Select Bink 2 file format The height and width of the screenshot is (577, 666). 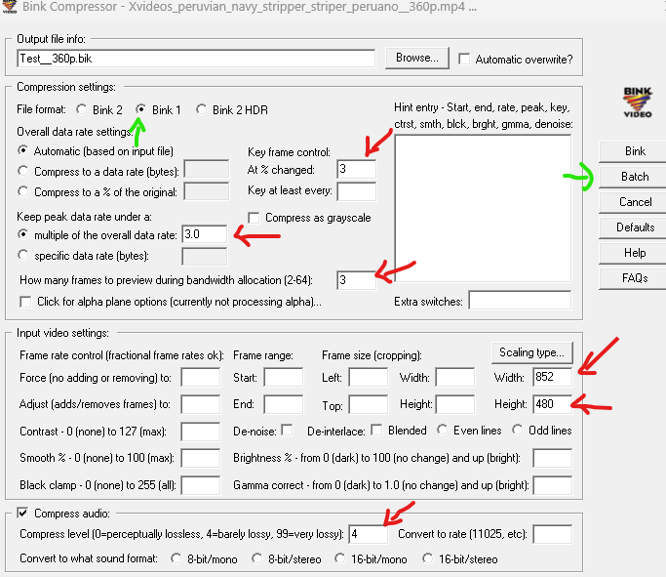click(x=82, y=109)
